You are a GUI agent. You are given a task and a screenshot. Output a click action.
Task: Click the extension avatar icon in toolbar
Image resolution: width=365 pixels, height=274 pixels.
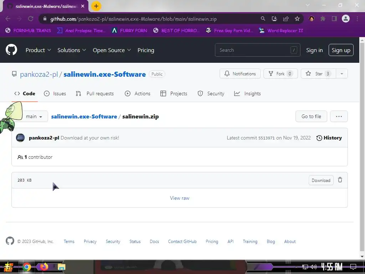(312, 19)
